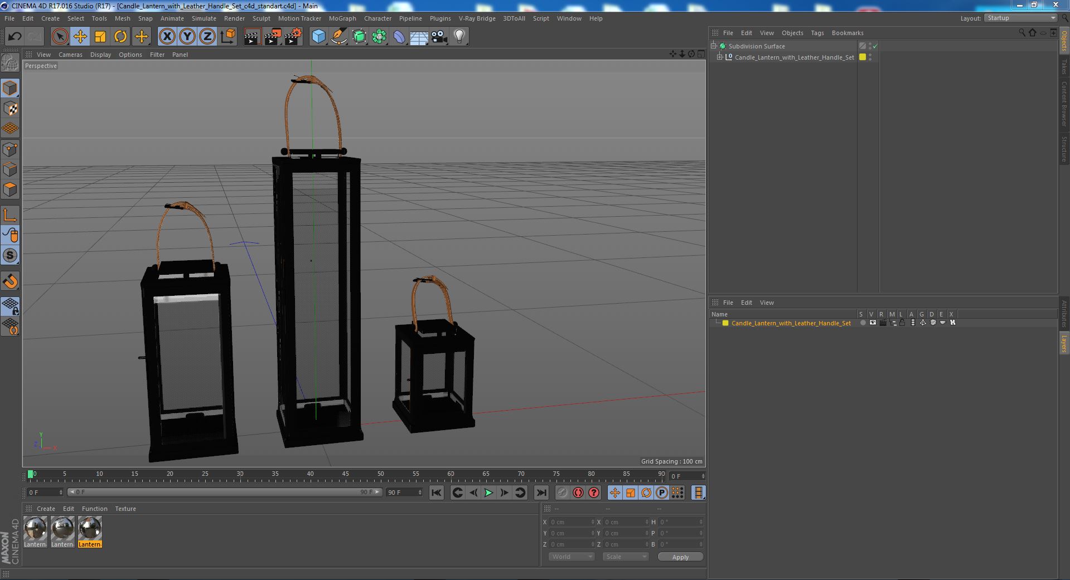The height and width of the screenshot is (580, 1070).
Task: Toggle X axis lock
Action: click(167, 37)
